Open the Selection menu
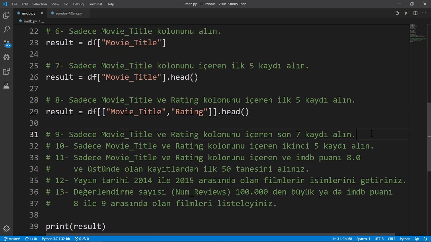This screenshot has height=242, width=431. pyautogui.click(x=40, y=4)
